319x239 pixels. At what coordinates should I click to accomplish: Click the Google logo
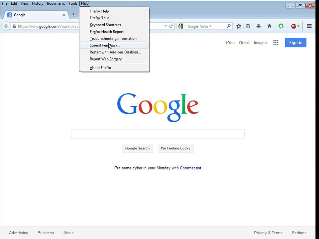158,107
